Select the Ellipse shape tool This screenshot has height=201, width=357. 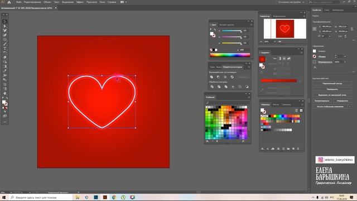5,40
